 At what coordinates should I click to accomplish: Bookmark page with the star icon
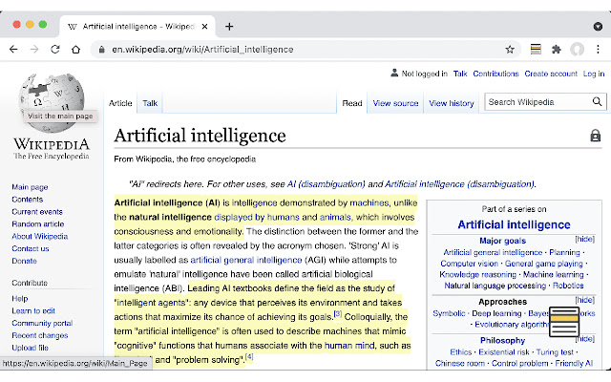[510, 50]
